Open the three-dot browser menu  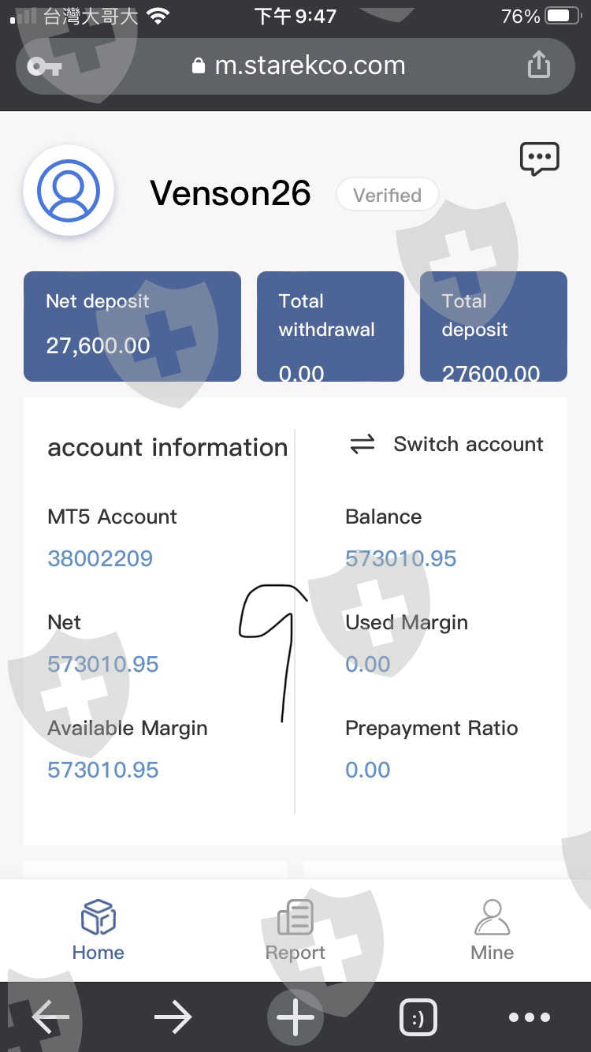tap(529, 1018)
